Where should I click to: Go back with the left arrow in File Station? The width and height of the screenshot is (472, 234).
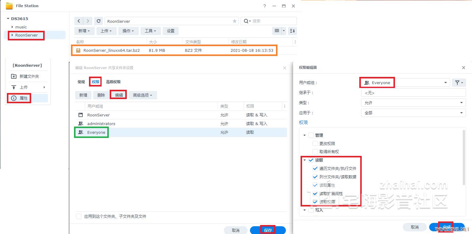tap(79, 21)
